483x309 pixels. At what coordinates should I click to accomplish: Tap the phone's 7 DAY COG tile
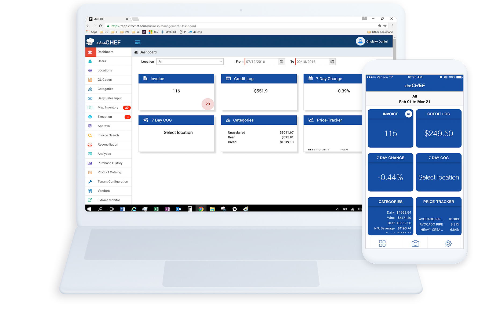[x=439, y=172]
